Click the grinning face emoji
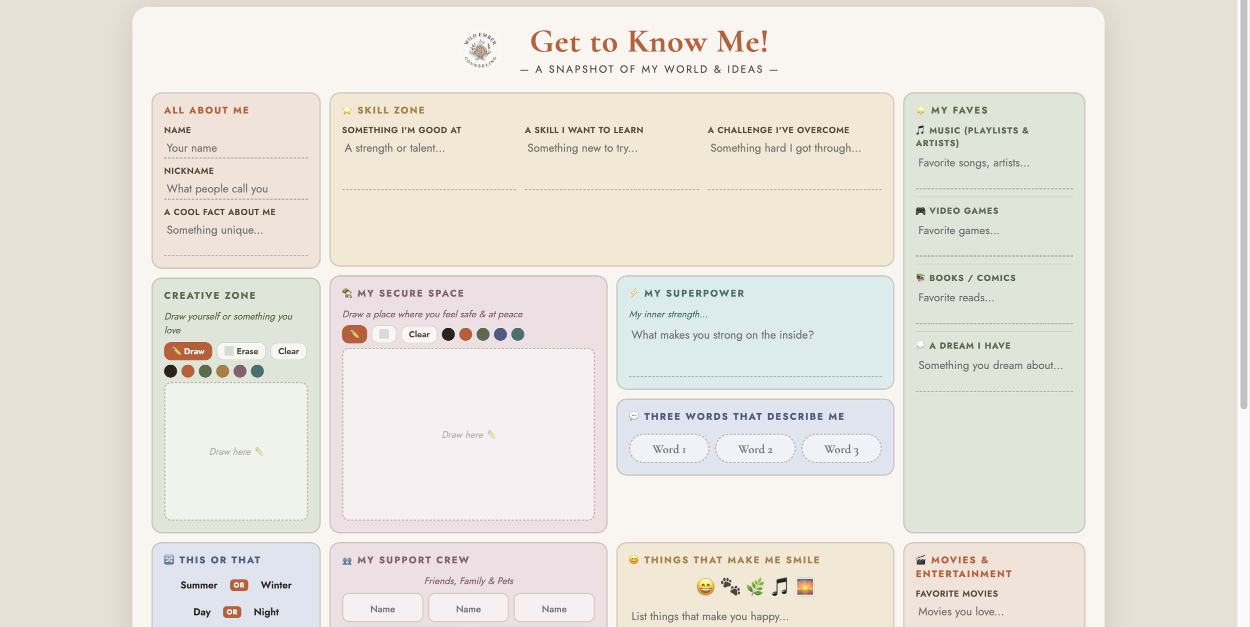The width and height of the screenshot is (1250, 627). (705, 587)
